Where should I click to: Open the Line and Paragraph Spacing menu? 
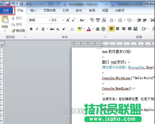[x=144, y=29]
